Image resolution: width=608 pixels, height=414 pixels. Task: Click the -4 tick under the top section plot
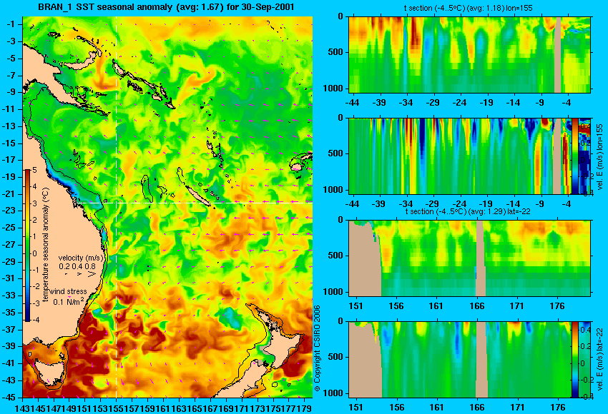click(567, 103)
